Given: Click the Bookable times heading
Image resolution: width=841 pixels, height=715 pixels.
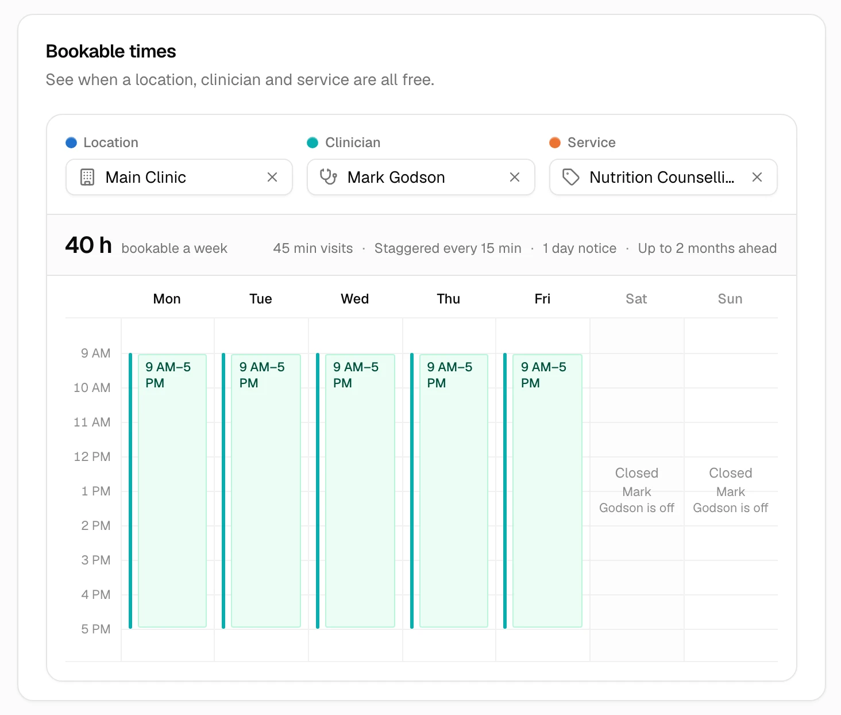Looking at the screenshot, I should [x=111, y=51].
